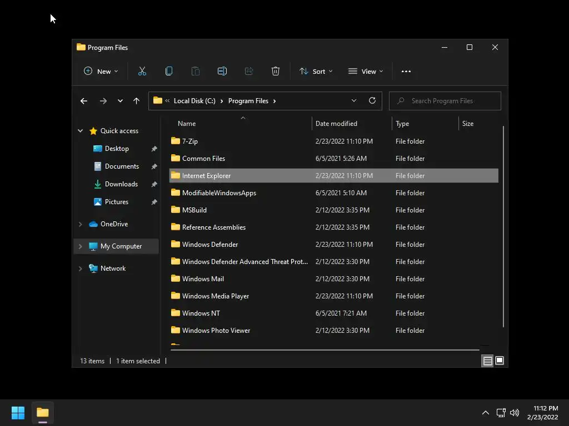569x426 pixels.
Task: Click the Paste clipboard icon
Action: (x=195, y=72)
